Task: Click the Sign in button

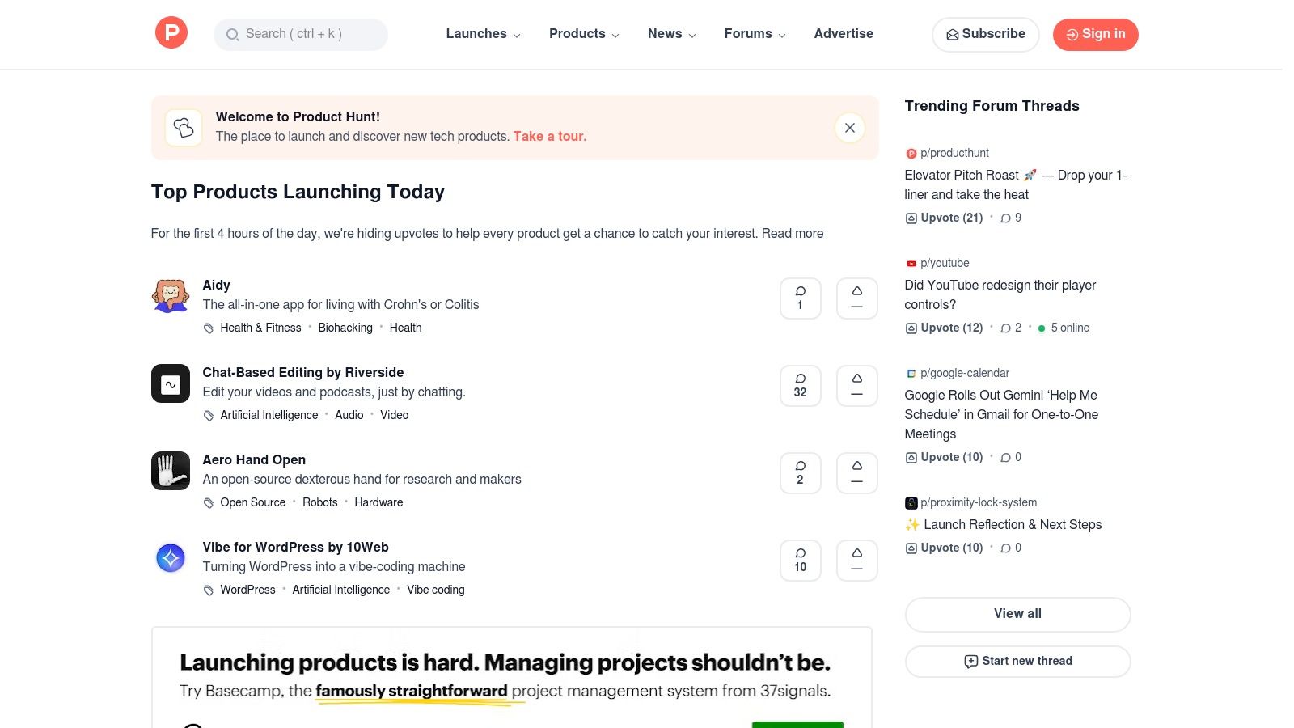Action: [x=1095, y=34]
